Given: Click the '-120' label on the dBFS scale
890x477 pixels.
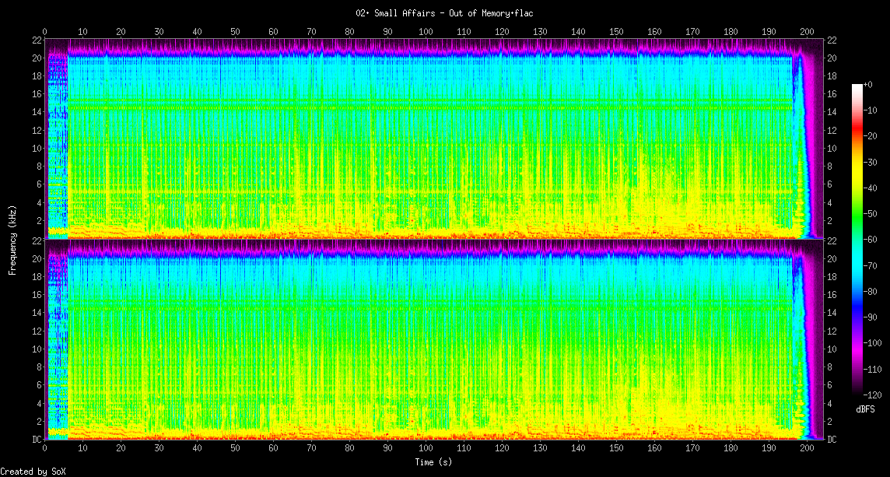Looking at the screenshot, I should (x=872, y=395).
